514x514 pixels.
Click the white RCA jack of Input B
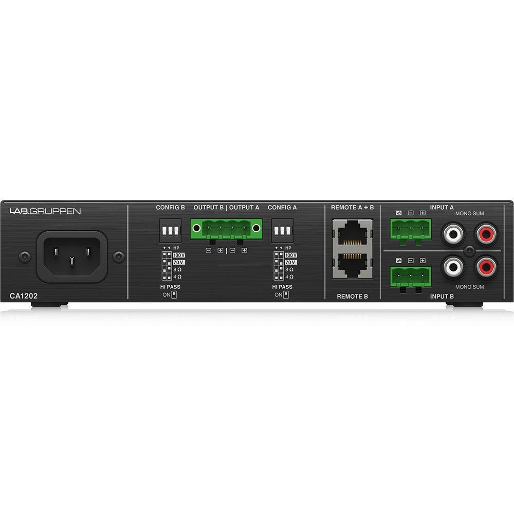click(x=454, y=267)
